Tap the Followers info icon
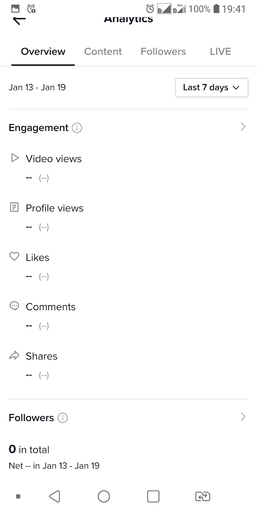Viewport: 257px width, 515px height. click(x=63, y=418)
